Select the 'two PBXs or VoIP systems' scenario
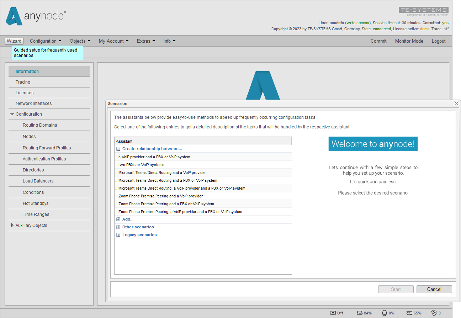Screen dimensions: 461x318 (203, 165)
